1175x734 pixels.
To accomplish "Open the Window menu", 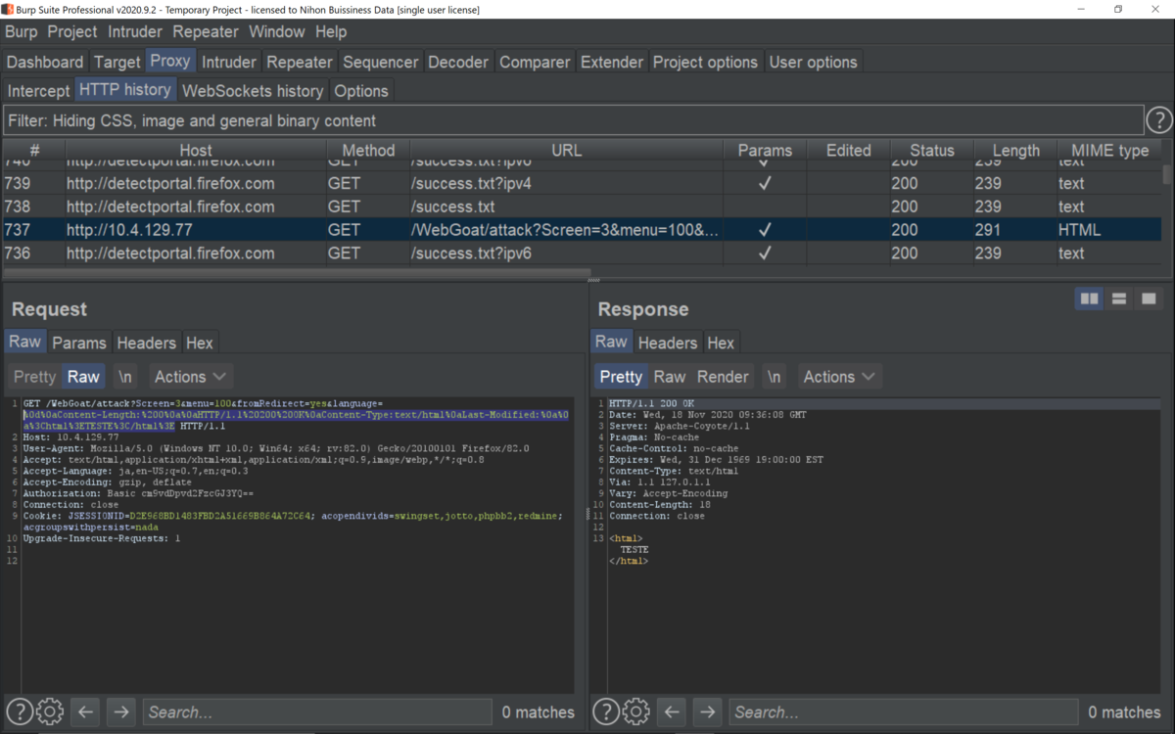I will click(277, 31).
